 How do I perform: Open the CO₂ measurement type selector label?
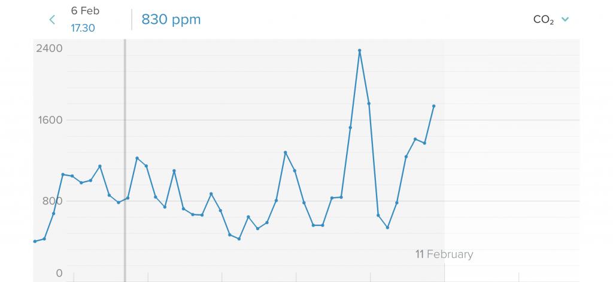click(543, 20)
